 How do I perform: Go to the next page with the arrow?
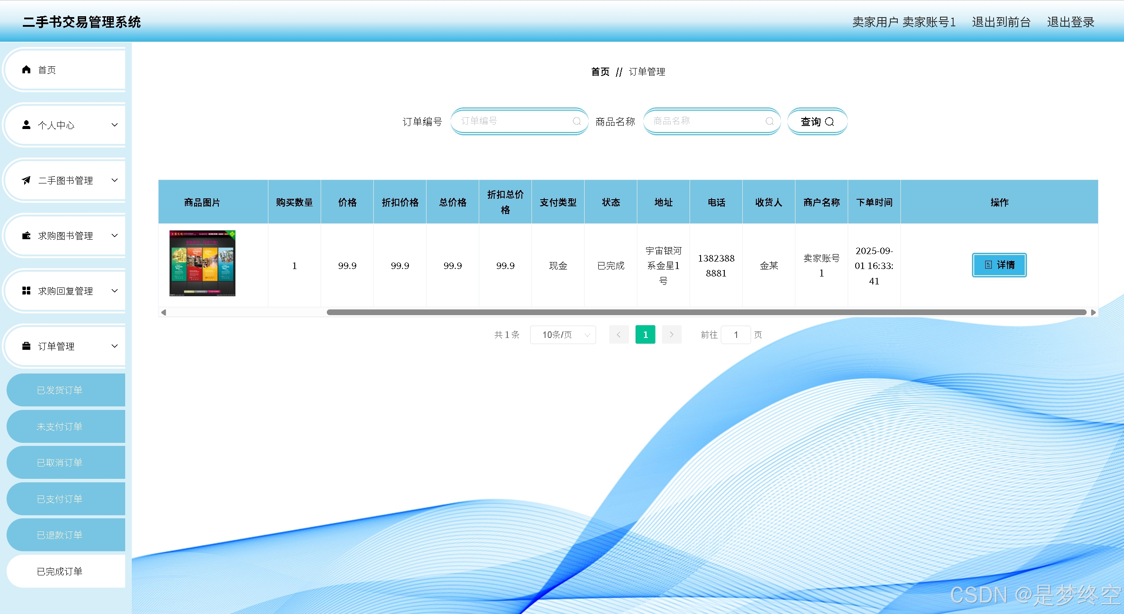pyautogui.click(x=672, y=334)
